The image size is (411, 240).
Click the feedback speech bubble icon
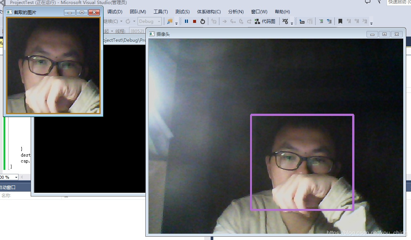[367, 1]
